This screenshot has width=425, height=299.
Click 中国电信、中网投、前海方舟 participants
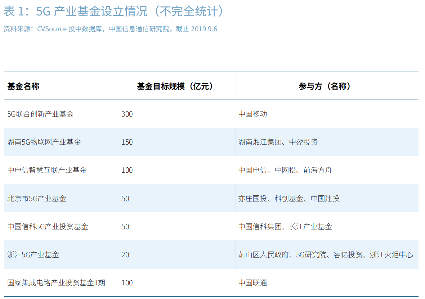pyautogui.click(x=285, y=170)
